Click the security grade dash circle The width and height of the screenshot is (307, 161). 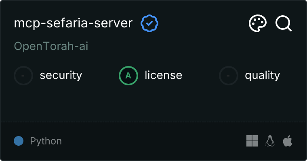click(x=23, y=75)
